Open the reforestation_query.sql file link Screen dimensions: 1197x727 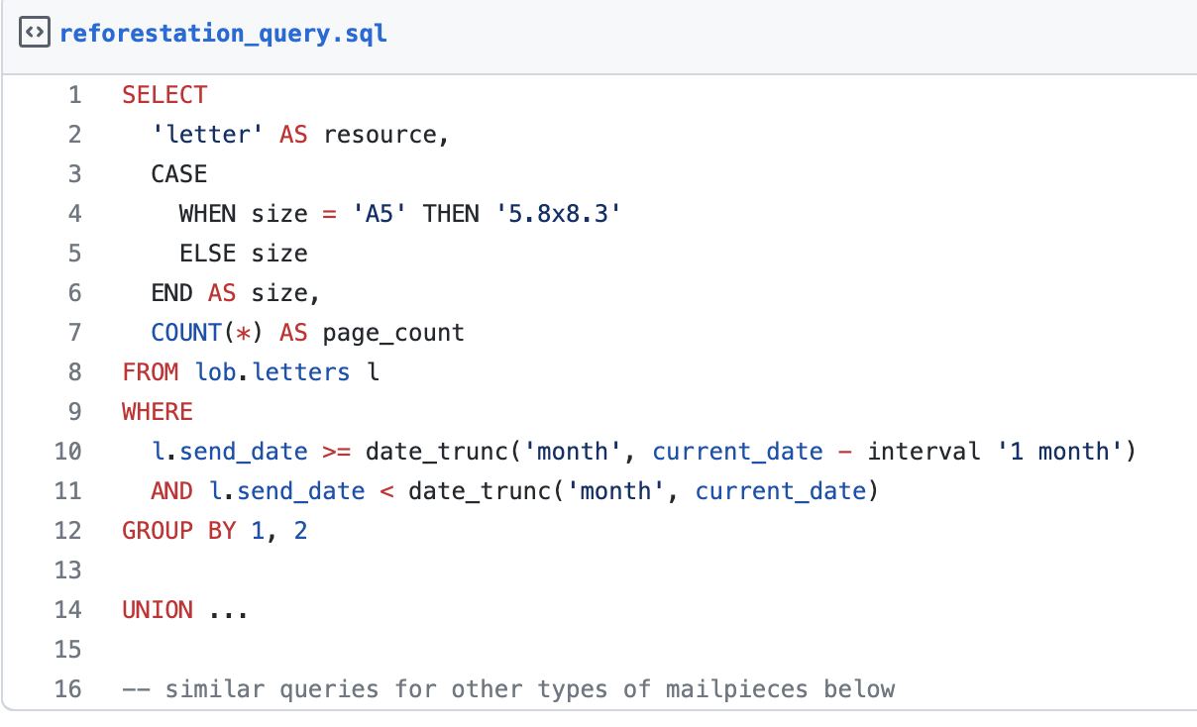223,34
